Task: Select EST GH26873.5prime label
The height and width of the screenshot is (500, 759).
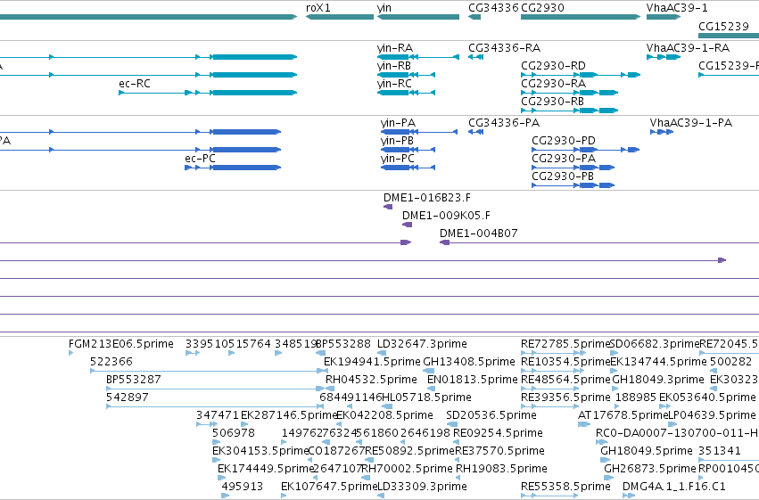Action: [x=650, y=469]
